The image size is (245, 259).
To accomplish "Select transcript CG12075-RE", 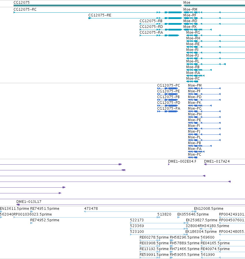I will 100,15.
